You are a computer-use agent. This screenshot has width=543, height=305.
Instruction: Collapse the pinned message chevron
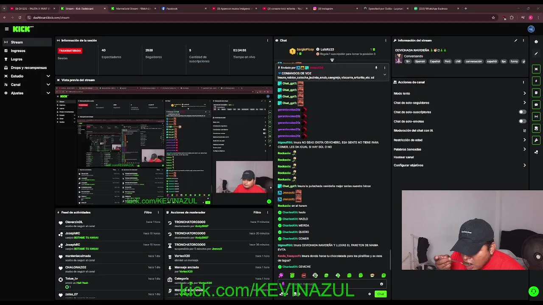[x=385, y=75]
